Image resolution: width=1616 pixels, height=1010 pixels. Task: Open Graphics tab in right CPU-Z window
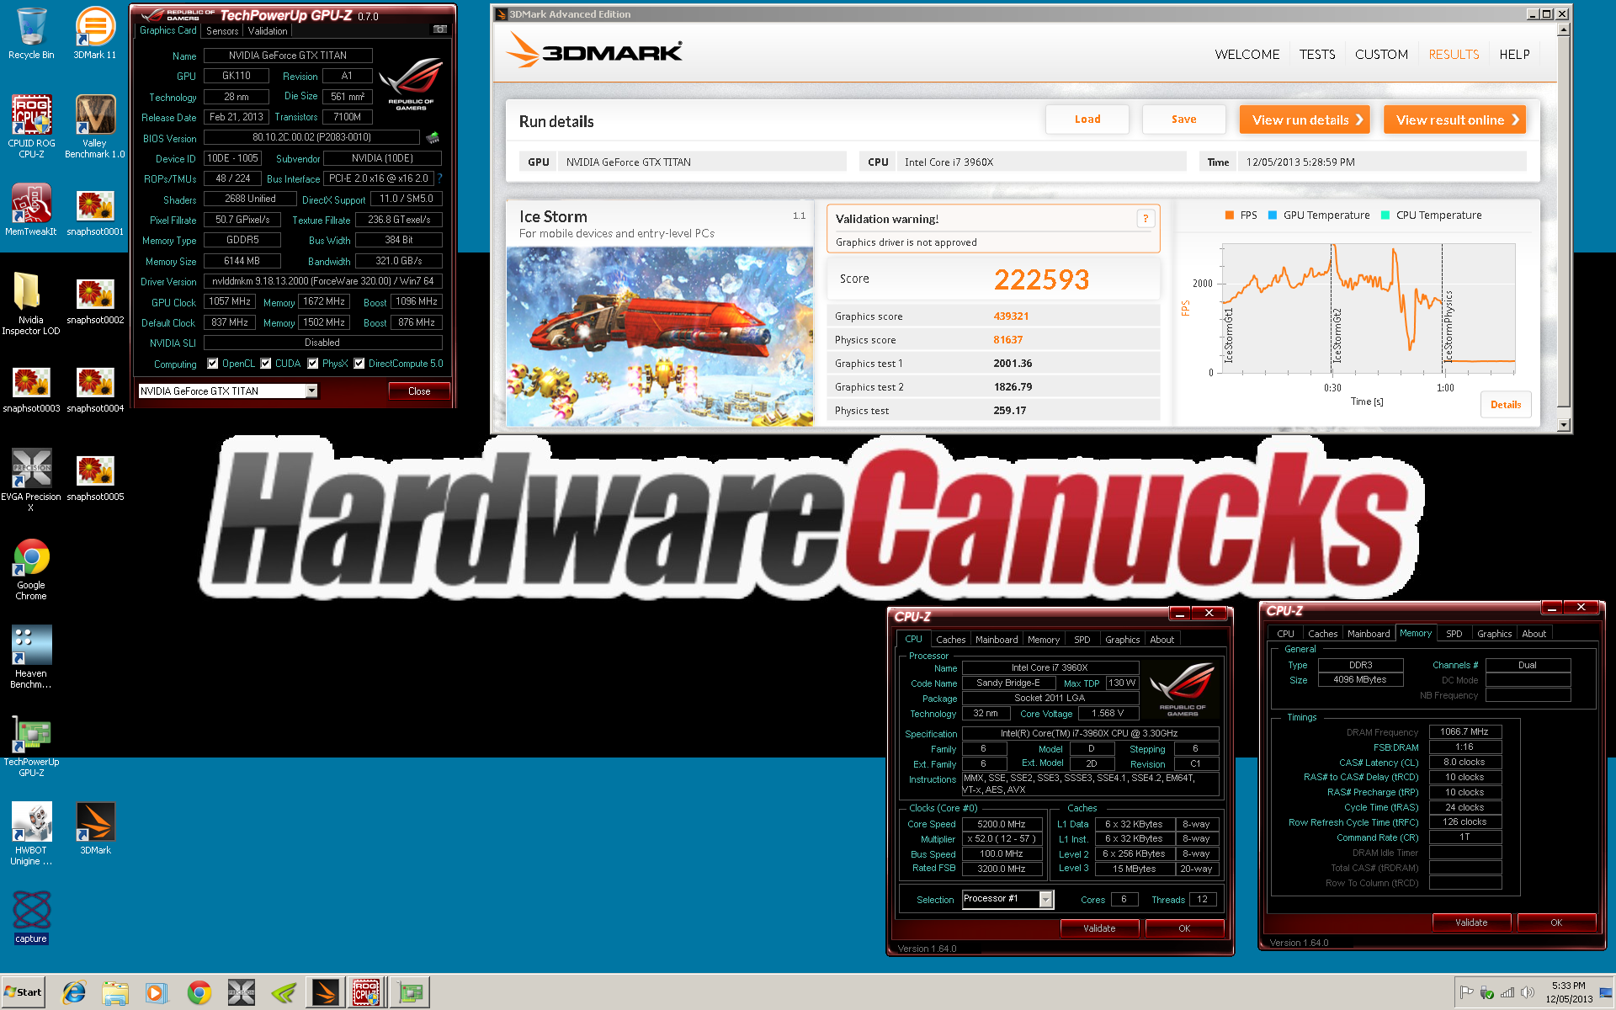(1494, 634)
